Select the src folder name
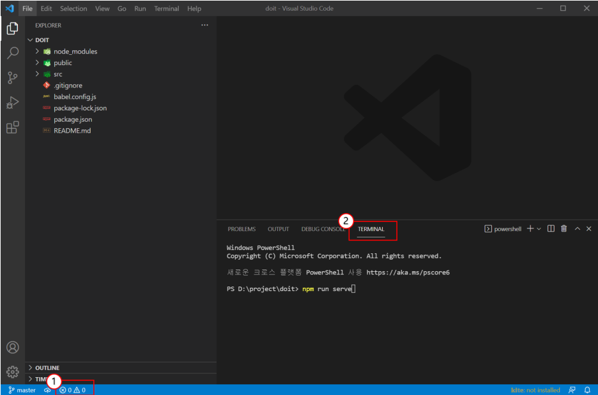 click(58, 74)
